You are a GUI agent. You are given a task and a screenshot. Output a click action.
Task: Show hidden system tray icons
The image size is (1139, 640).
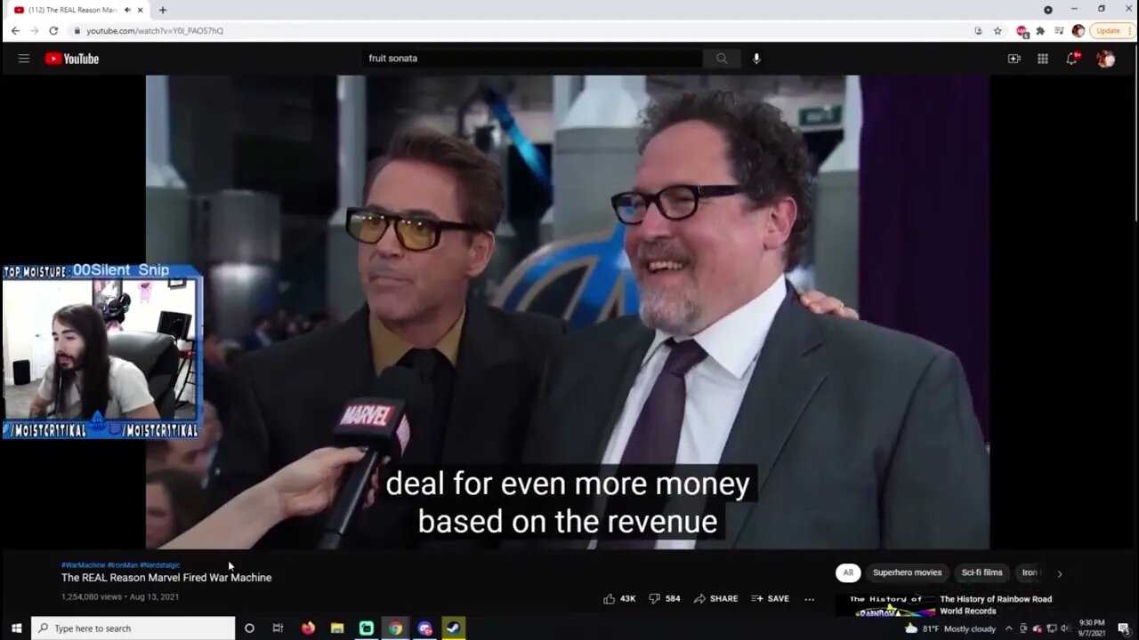click(1008, 628)
